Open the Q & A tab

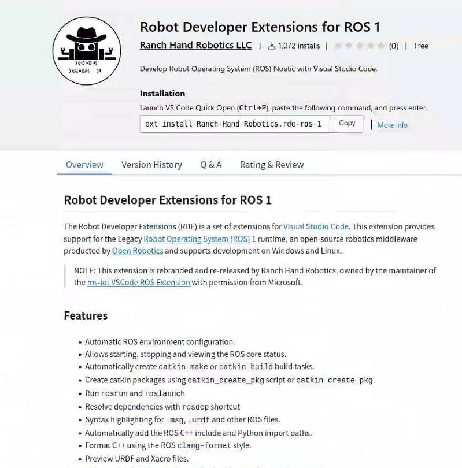(211, 165)
